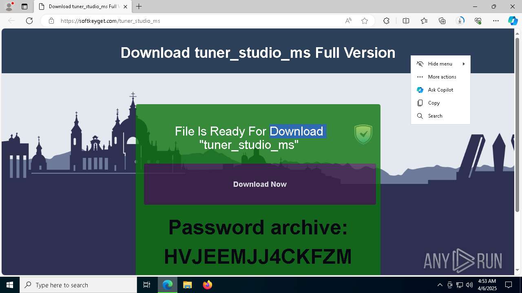Choose Search from context menu

[440, 116]
